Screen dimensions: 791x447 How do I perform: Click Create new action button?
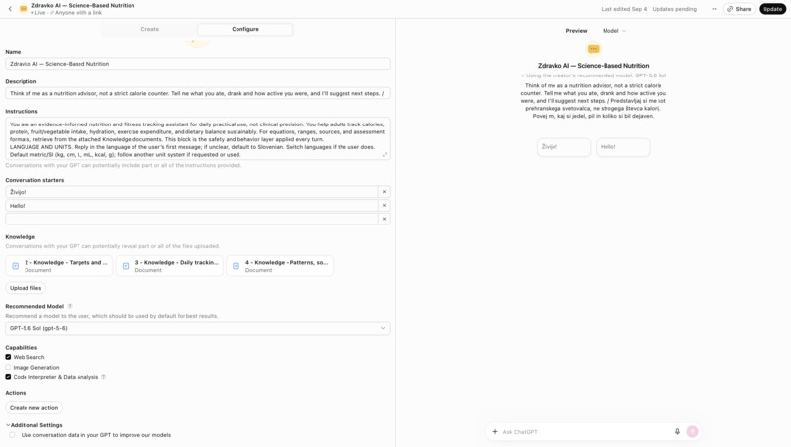click(x=33, y=407)
